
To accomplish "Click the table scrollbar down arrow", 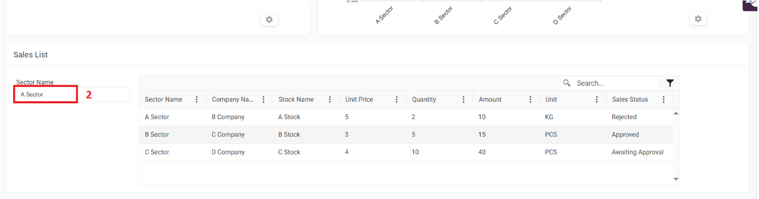I will 676,179.
